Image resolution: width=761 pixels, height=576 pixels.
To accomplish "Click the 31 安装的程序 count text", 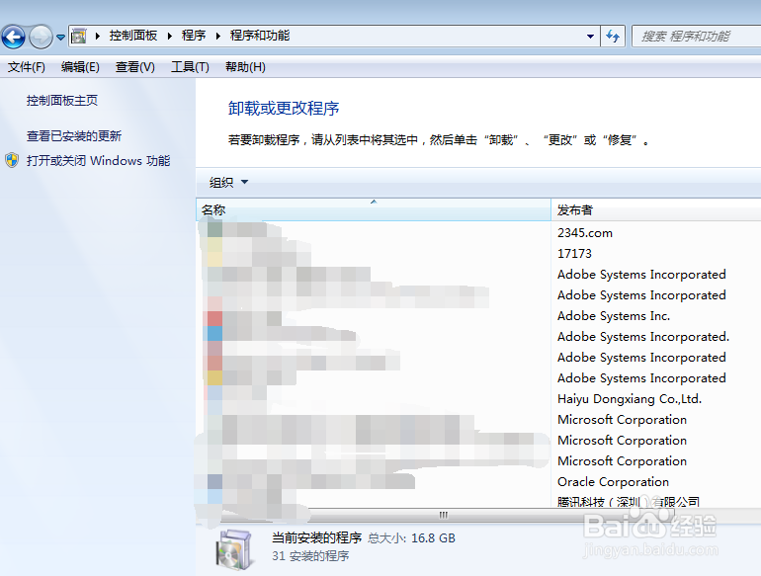I will pos(310,555).
